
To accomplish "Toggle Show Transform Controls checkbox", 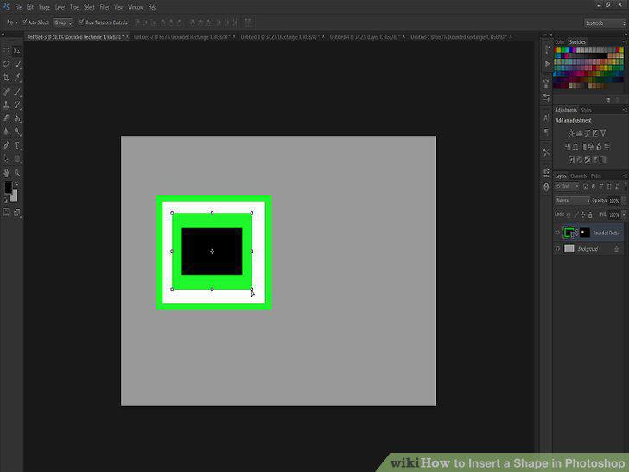I will click(x=81, y=22).
